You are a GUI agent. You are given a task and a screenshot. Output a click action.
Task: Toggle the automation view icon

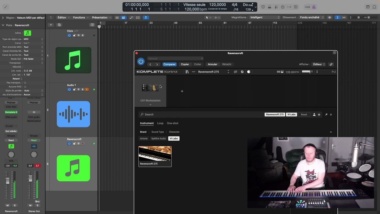point(131,18)
